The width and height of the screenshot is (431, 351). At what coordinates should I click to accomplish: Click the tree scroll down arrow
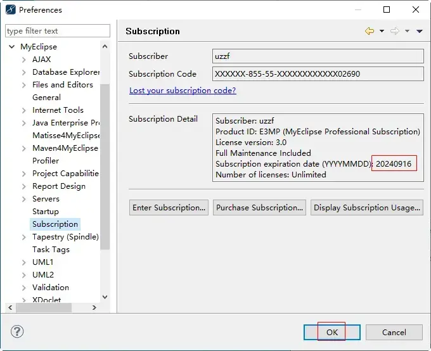105,297
